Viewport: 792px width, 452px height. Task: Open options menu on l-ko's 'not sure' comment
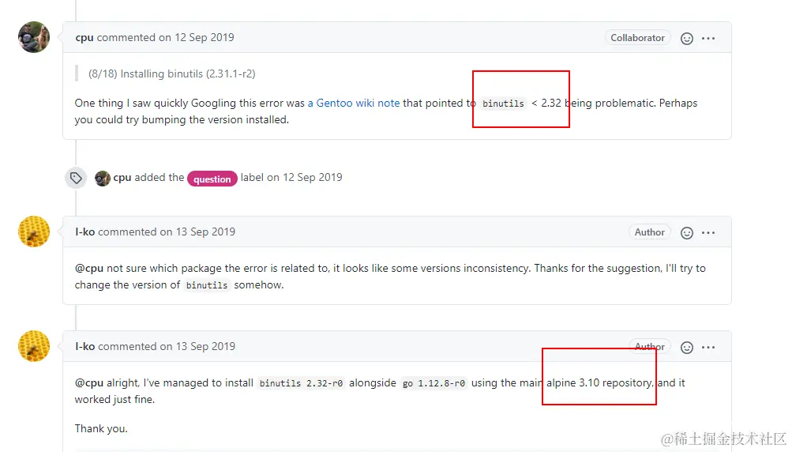[708, 232]
